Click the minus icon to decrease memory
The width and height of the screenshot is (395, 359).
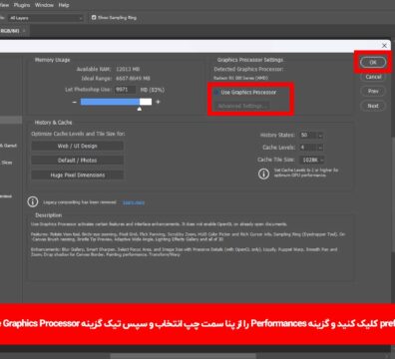[75, 102]
